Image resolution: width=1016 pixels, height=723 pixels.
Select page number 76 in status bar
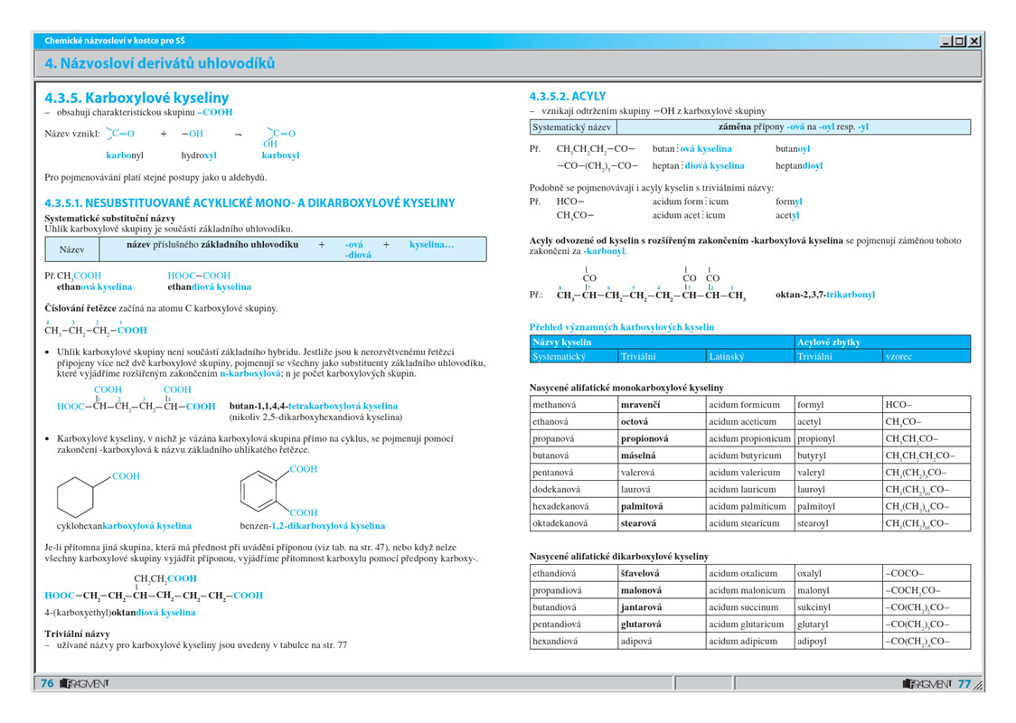(x=47, y=684)
